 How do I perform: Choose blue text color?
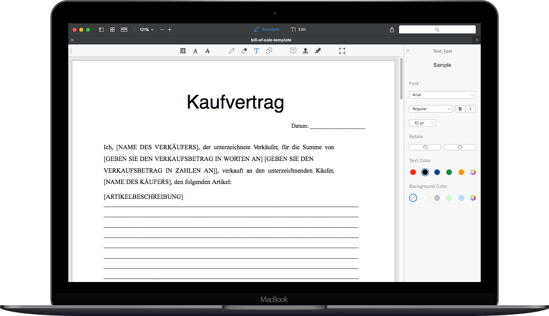(x=437, y=172)
